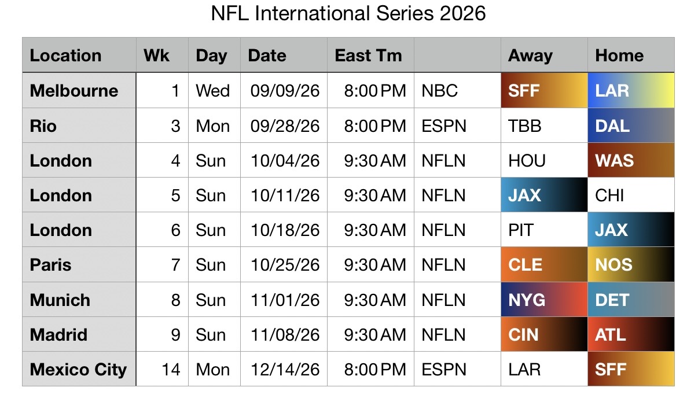Screen dimensions: 698x402
Task: Select the 09/09/26 date cell
Action: [284, 91]
